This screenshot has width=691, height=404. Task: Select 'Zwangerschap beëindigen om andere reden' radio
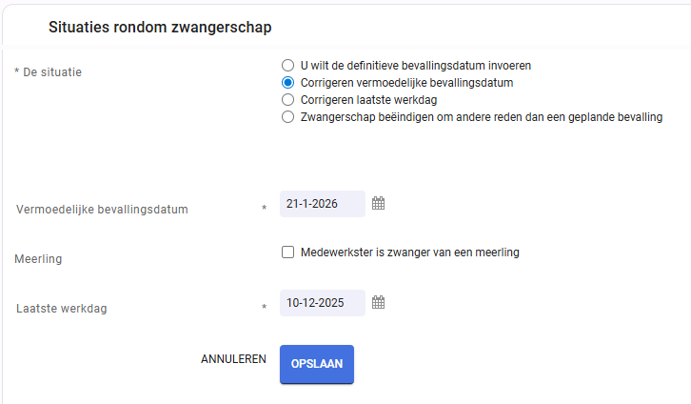[287, 117]
